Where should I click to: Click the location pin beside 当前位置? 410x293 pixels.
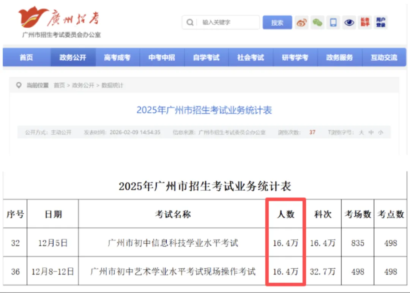pyautogui.click(x=19, y=85)
